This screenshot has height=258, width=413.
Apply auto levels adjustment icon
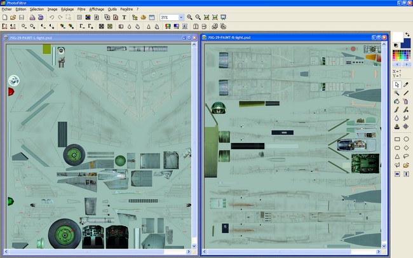[x=4, y=26]
